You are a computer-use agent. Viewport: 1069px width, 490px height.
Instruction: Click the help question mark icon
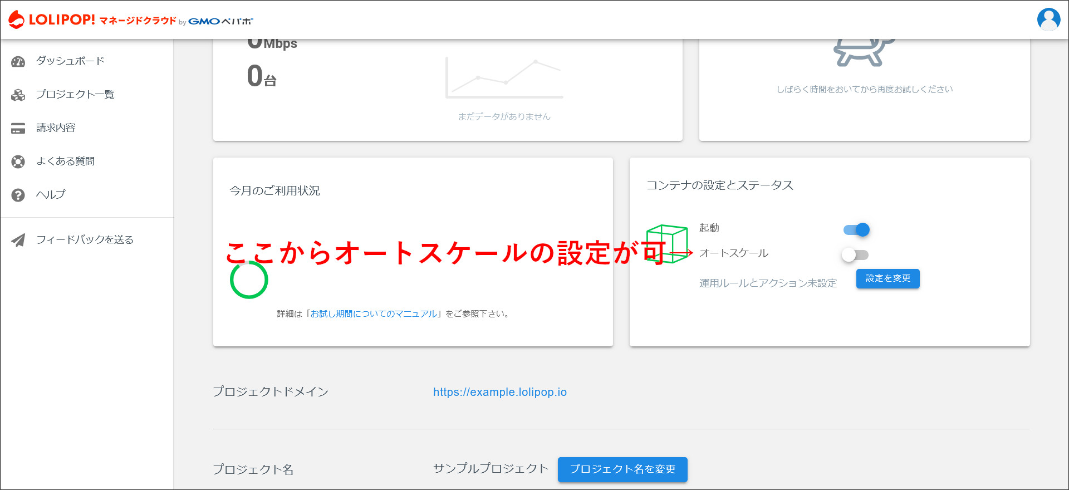[x=18, y=195]
